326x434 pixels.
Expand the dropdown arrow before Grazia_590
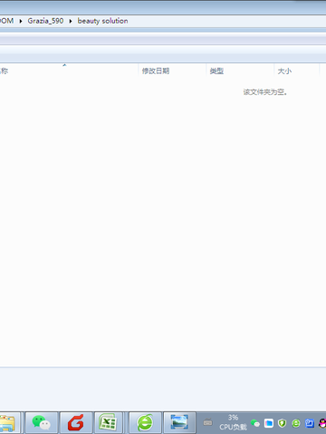point(21,21)
